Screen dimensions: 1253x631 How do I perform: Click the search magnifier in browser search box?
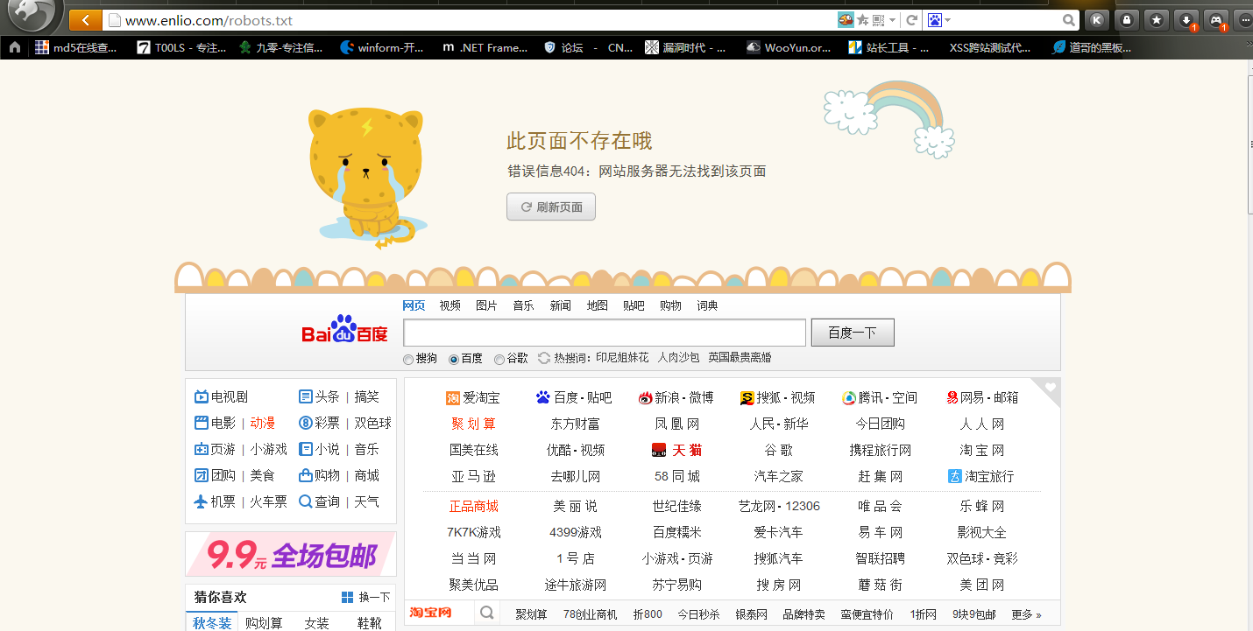[1069, 20]
